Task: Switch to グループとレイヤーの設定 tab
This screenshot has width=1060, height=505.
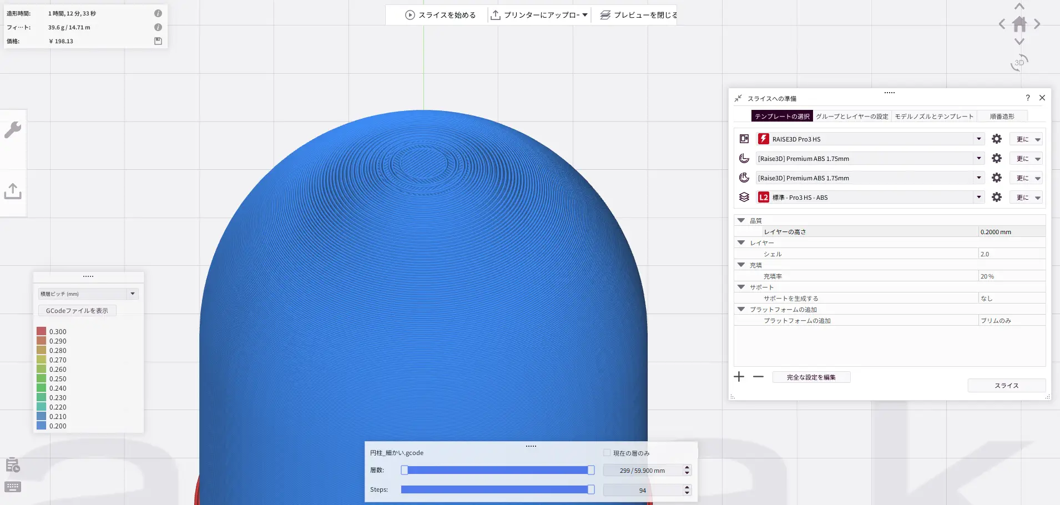Action: pyautogui.click(x=852, y=117)
